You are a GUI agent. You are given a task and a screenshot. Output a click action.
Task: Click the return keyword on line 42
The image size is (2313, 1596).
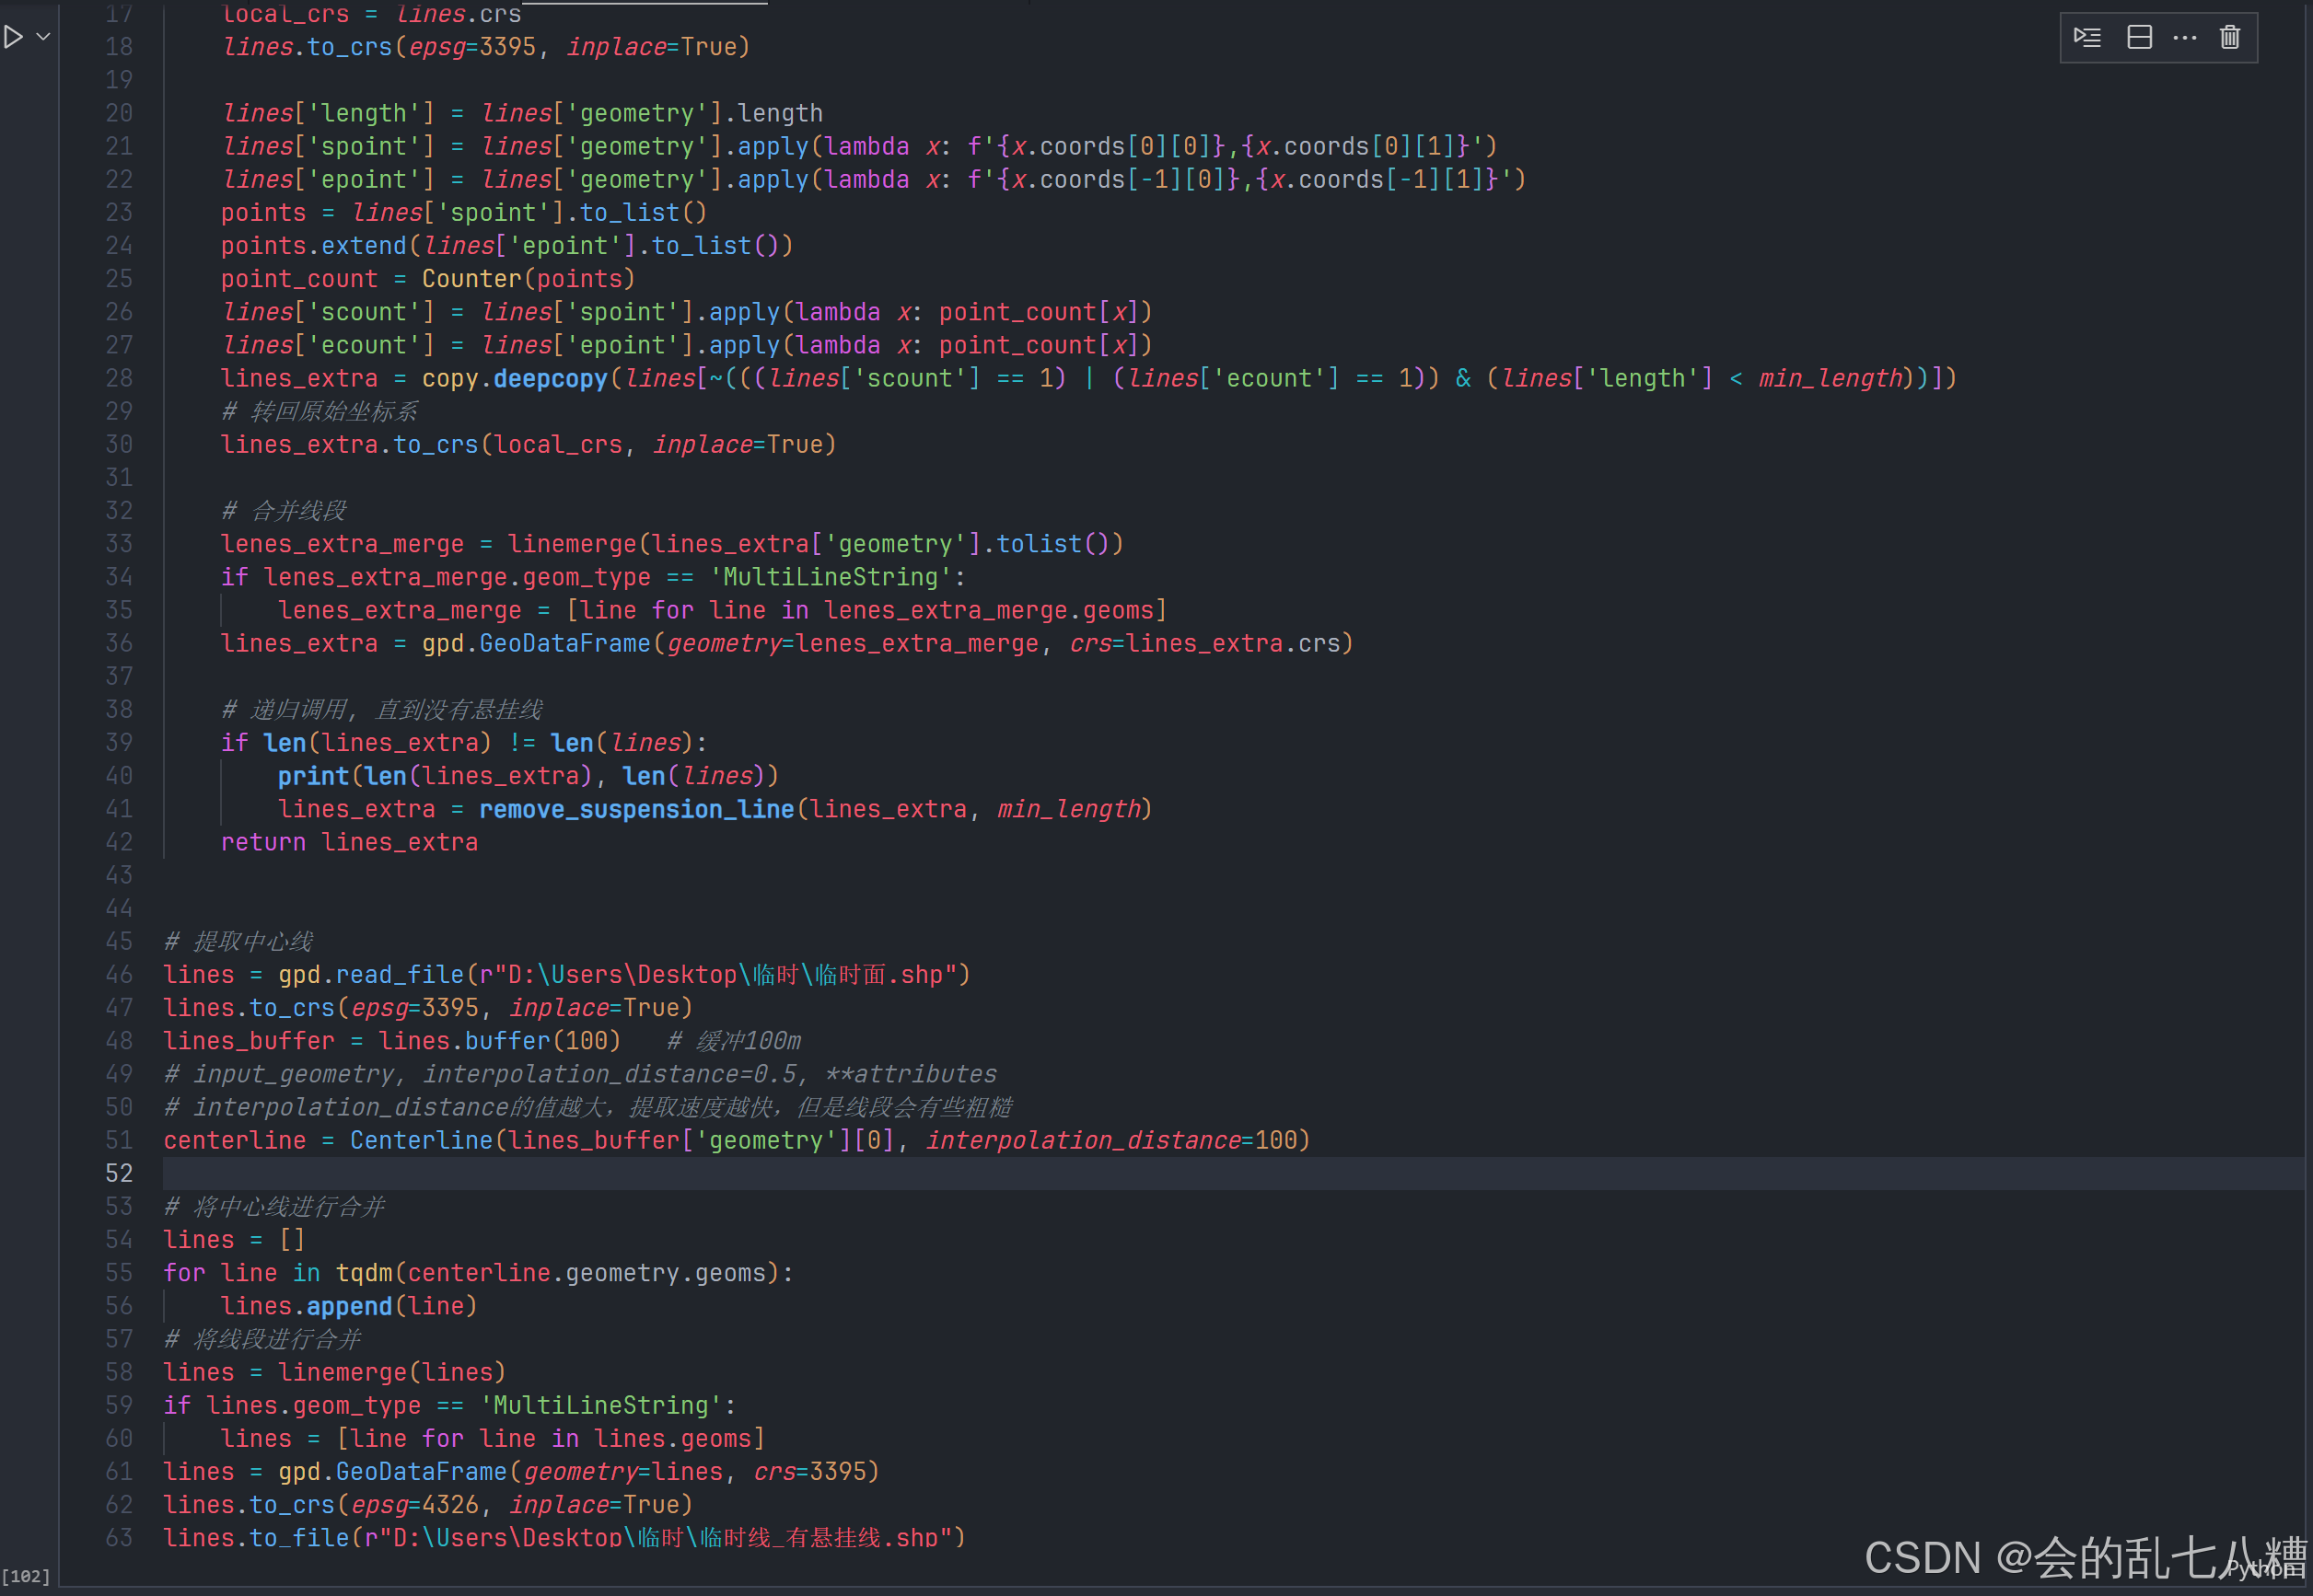pos(263,842)
